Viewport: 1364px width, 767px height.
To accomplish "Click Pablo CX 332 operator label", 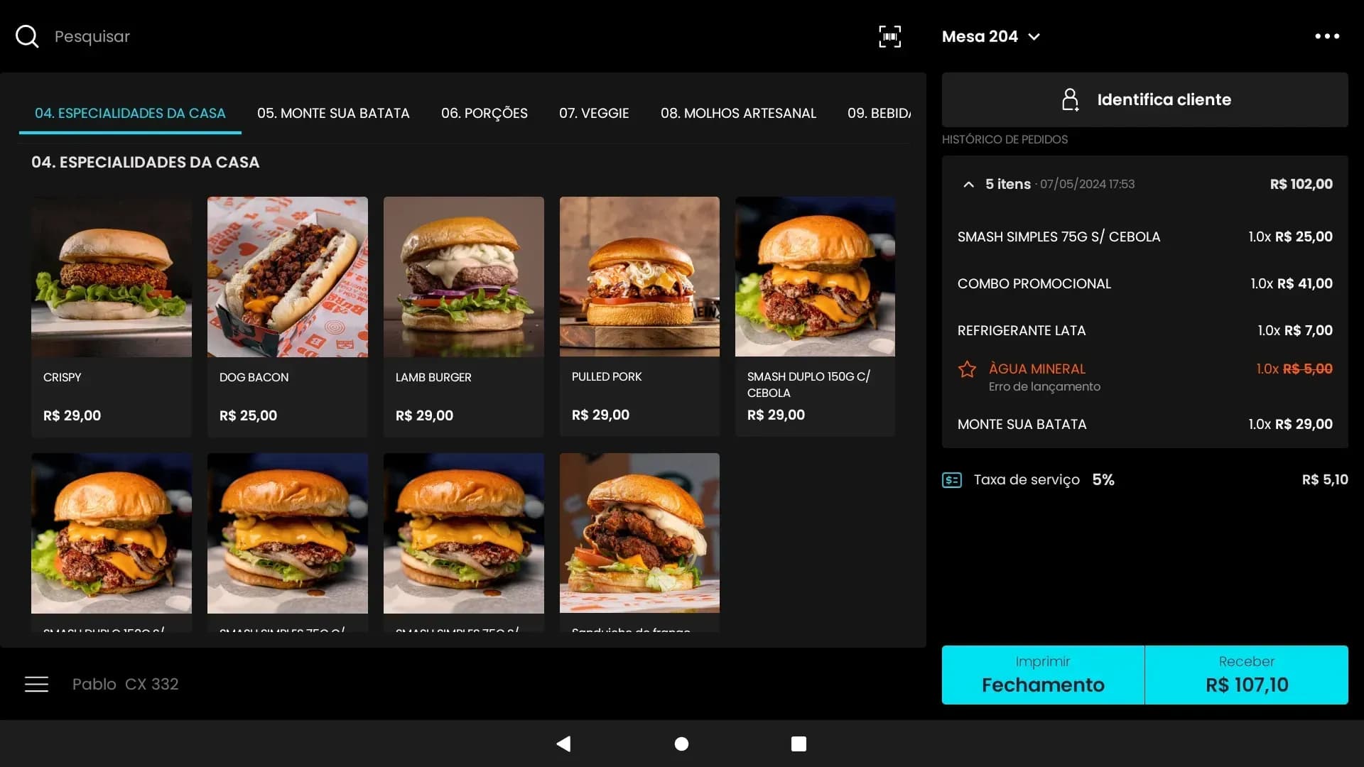I will pyautogui.click(x=125, y=684).
